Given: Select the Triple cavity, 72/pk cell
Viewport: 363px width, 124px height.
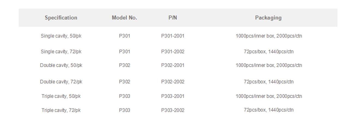Looking at the screenshot, I should [61, 110].
